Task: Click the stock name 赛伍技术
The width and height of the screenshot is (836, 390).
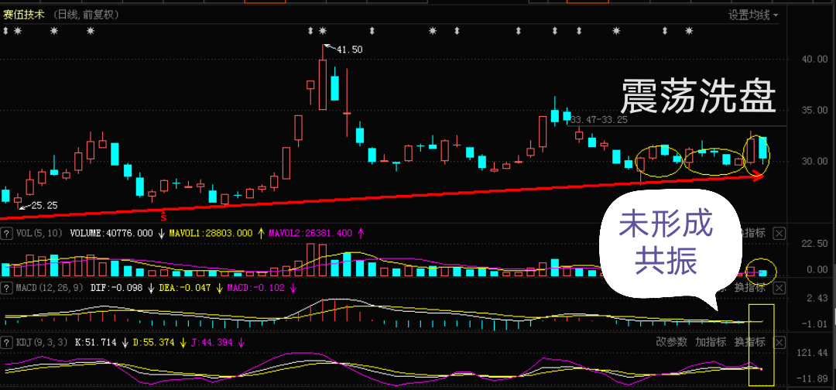Action: click(24, 15)
